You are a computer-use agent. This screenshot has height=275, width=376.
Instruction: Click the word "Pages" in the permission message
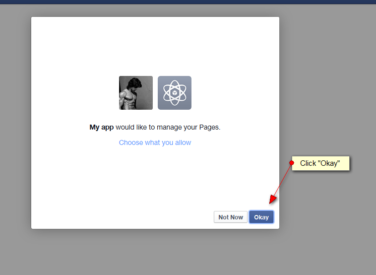(208, 127)
